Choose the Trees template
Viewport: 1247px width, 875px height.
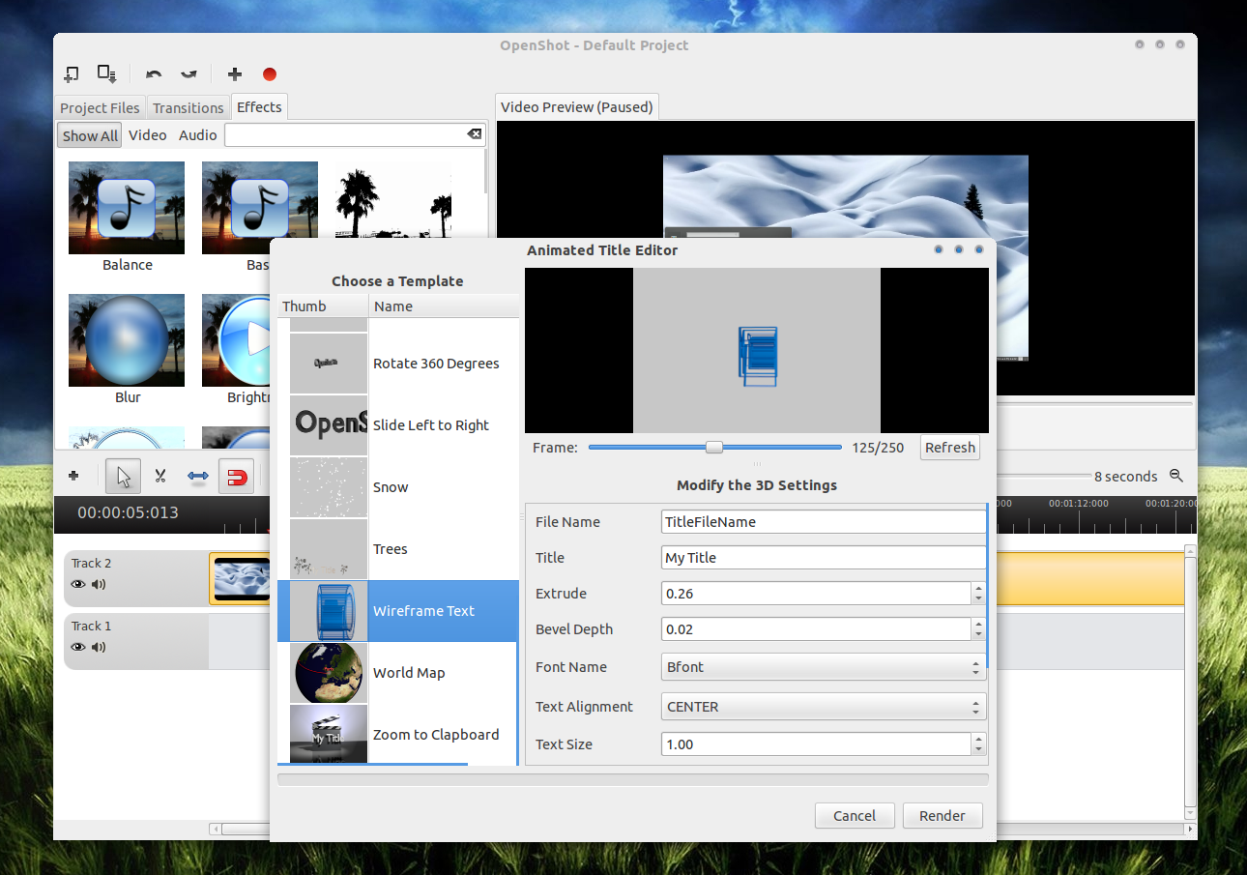pos(398,549)
